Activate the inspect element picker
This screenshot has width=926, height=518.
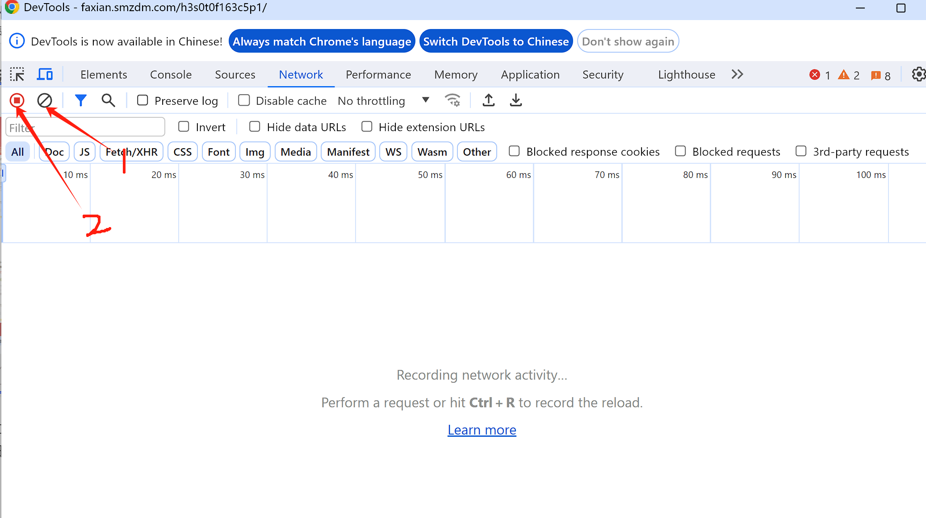[17, 74]
